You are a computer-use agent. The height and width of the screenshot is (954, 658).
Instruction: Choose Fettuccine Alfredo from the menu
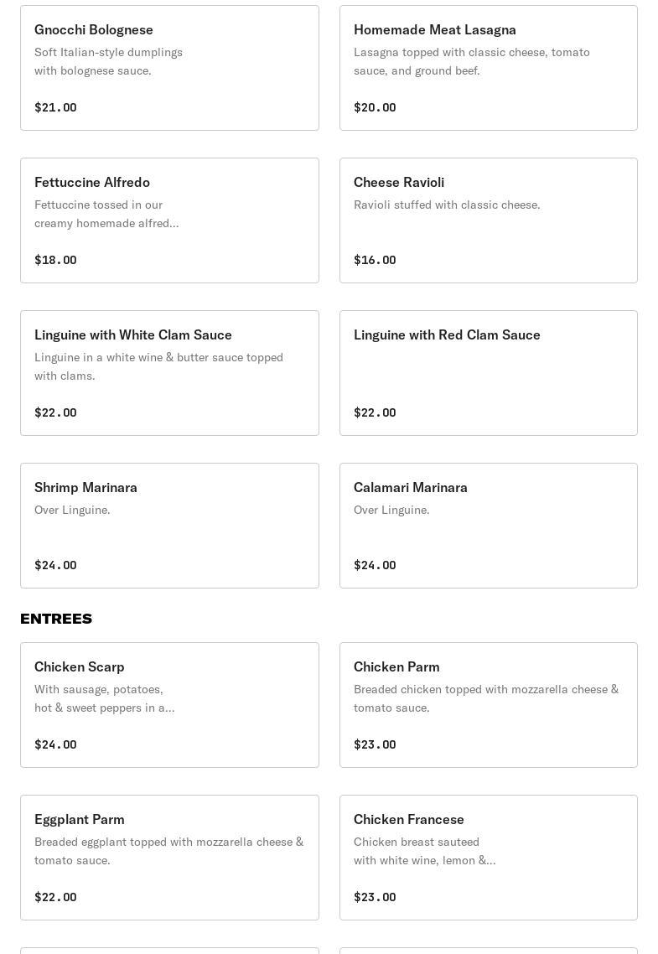(x=169, y=220)
